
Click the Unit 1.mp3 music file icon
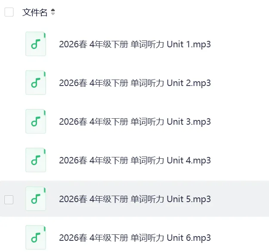click(x=36, y=44)
